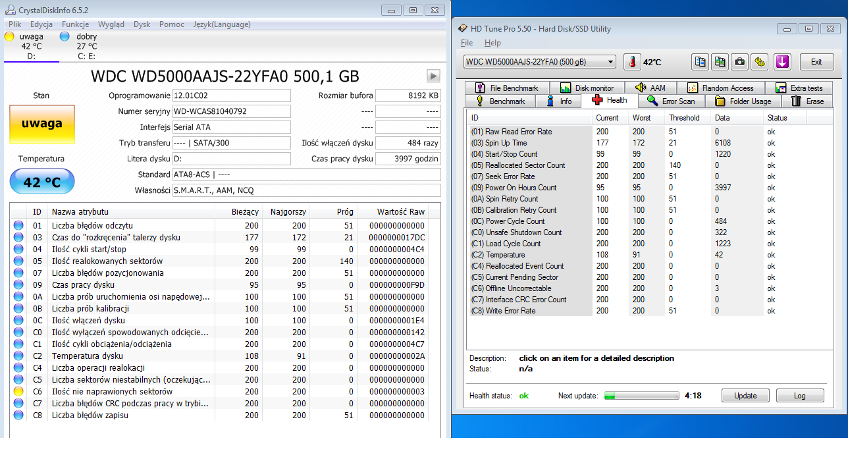Click the purple down-arrow minimize-to-tray icon
Image resolution: width=848 pixels, height=457 pixels.
(782, 62)
